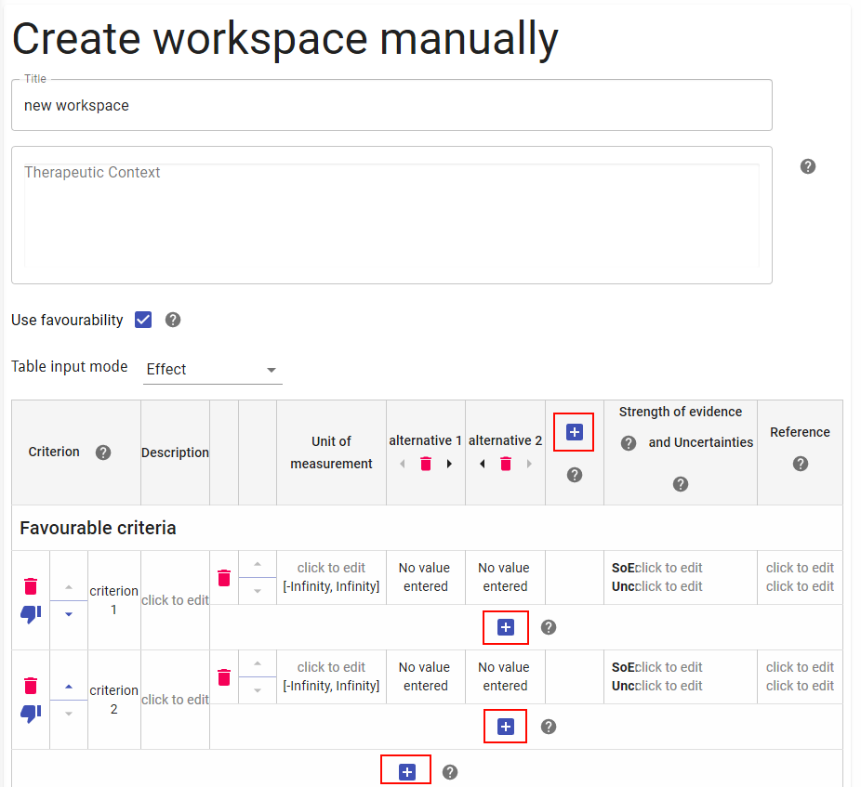
Task: Open help icon next to Therapeutic Context
Action: (x=808, y=166)
